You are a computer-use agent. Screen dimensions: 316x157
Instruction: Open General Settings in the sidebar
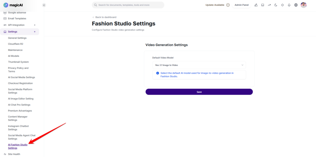[x=17, y=38]
